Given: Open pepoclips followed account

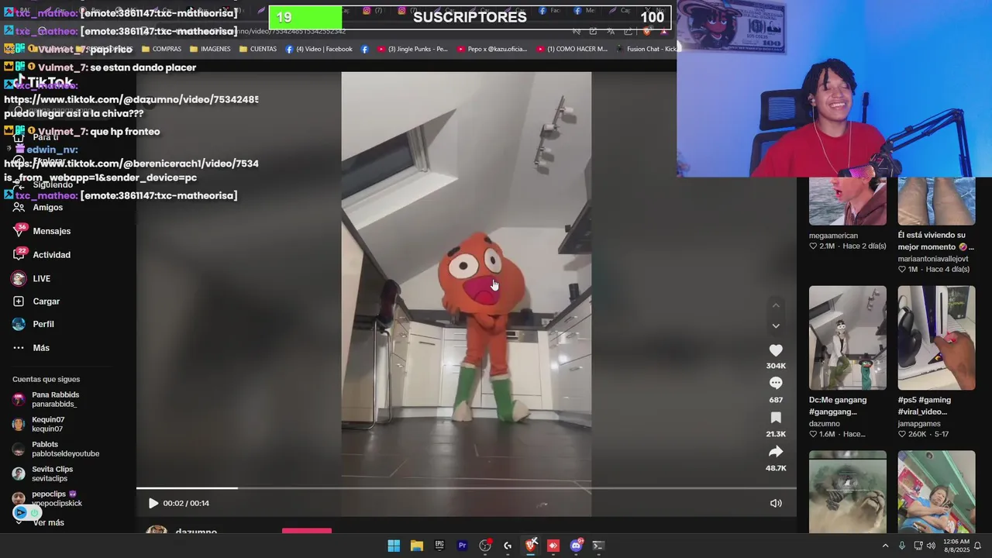Looking at the screenshot, I should (57, 498).
